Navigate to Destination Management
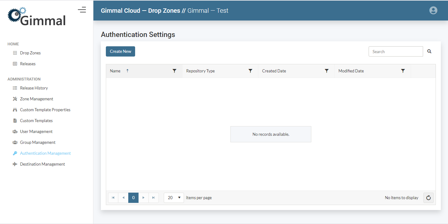The width and height of the screenshot is (448, 224). [x=42, y=164]
